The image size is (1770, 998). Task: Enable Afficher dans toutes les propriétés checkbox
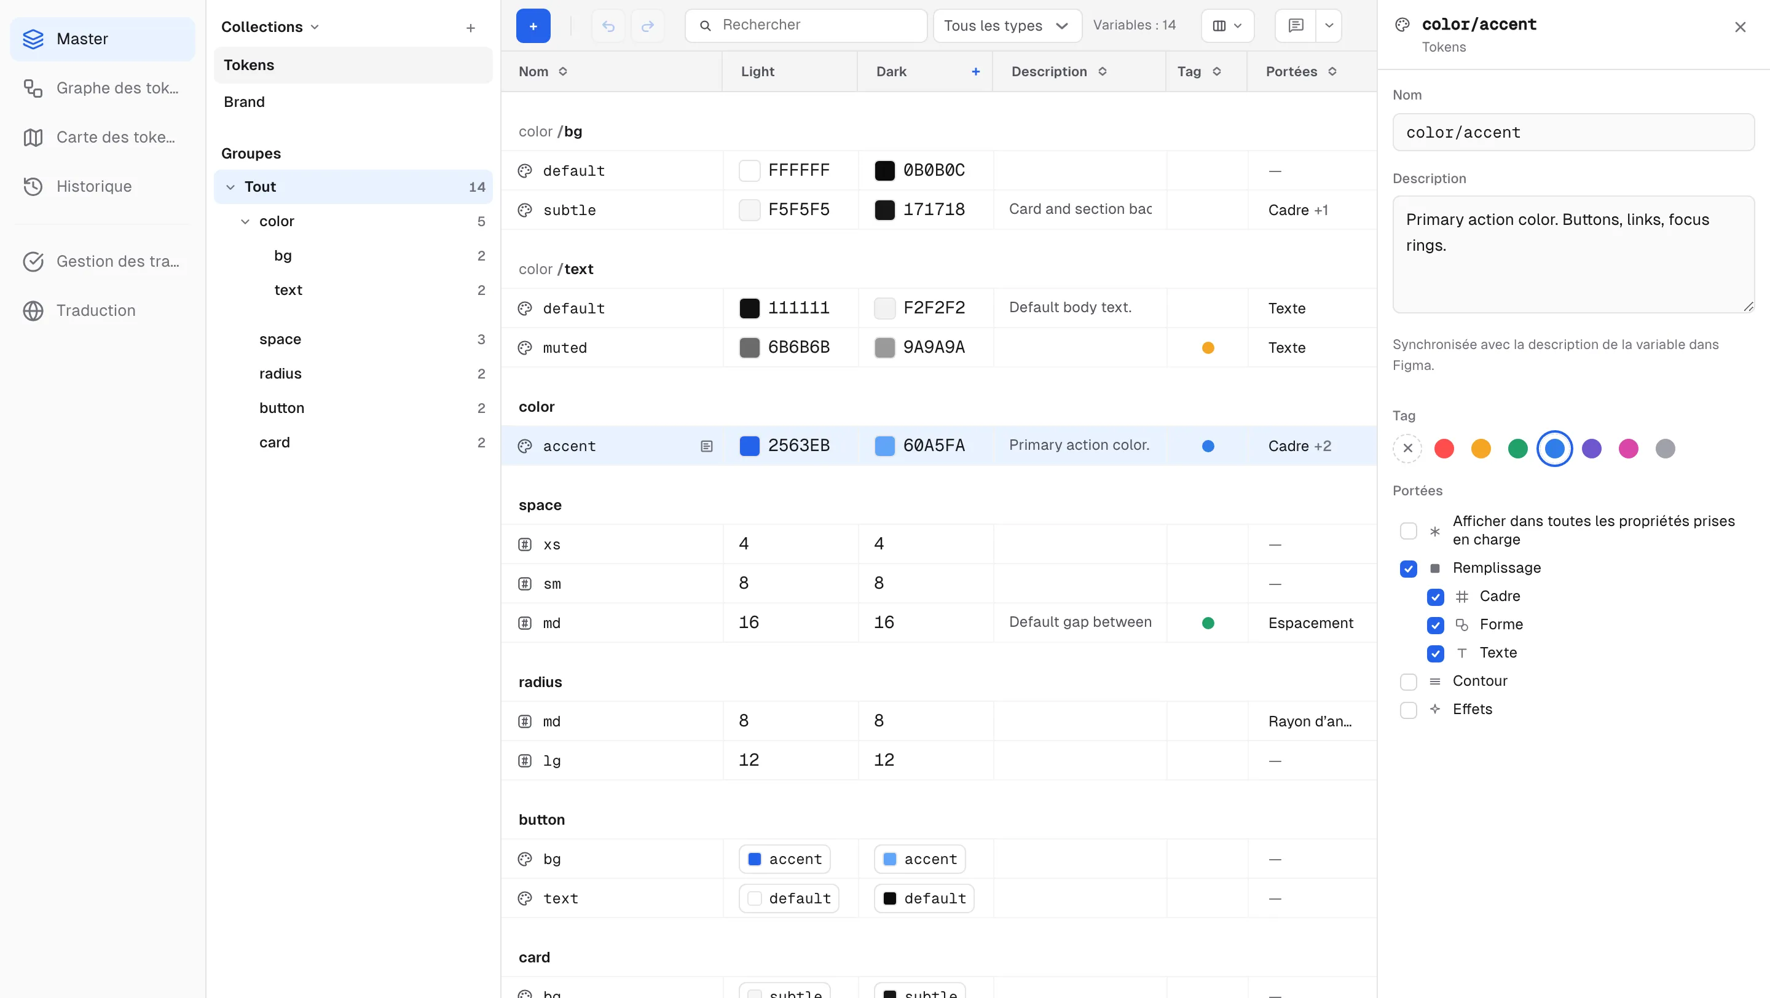point(1408,531)
